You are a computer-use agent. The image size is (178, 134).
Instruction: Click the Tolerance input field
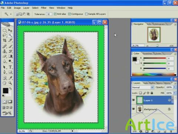click(49, 14)
